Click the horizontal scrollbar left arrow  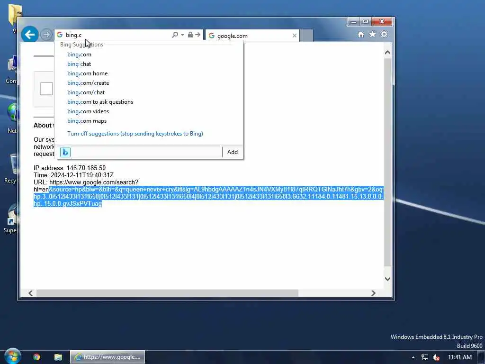click(31, 293)
